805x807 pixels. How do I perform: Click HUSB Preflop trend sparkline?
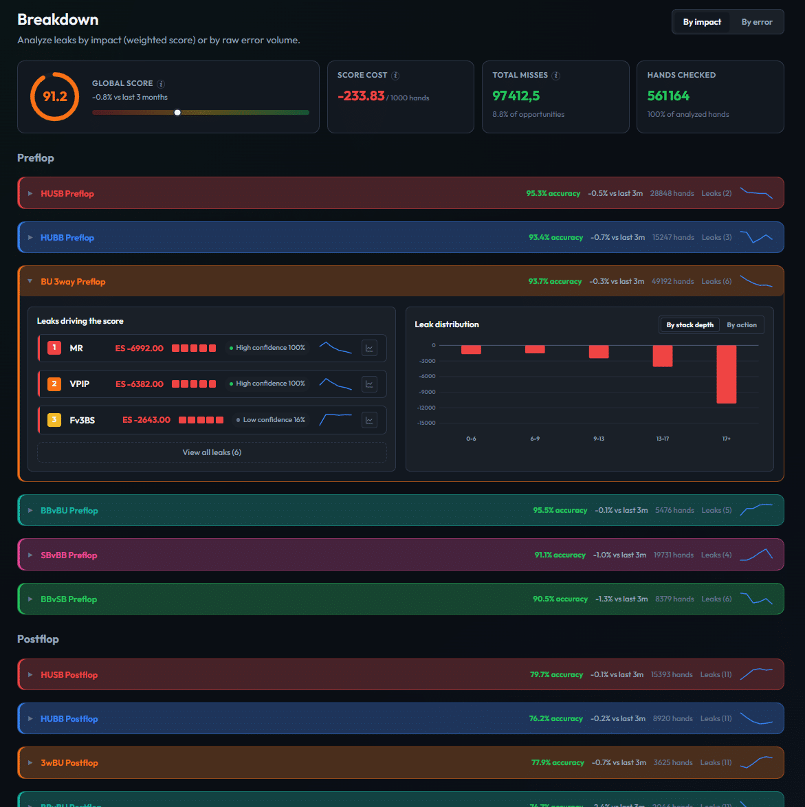point(756,193)
